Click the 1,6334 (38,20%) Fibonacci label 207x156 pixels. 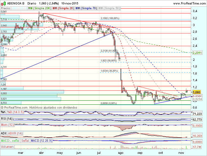(109, 71)
